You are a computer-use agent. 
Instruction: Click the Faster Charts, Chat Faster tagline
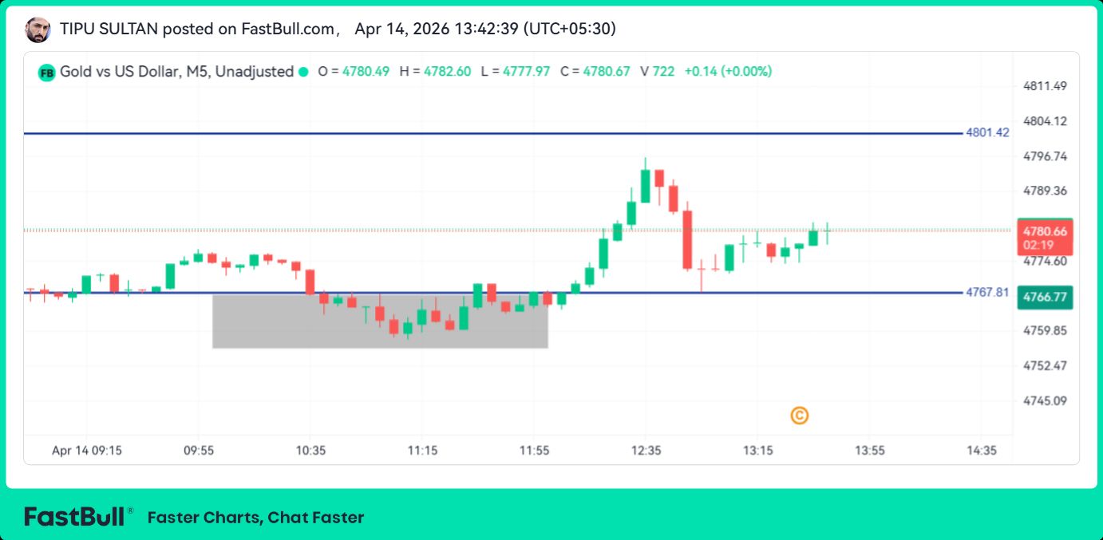255,518
